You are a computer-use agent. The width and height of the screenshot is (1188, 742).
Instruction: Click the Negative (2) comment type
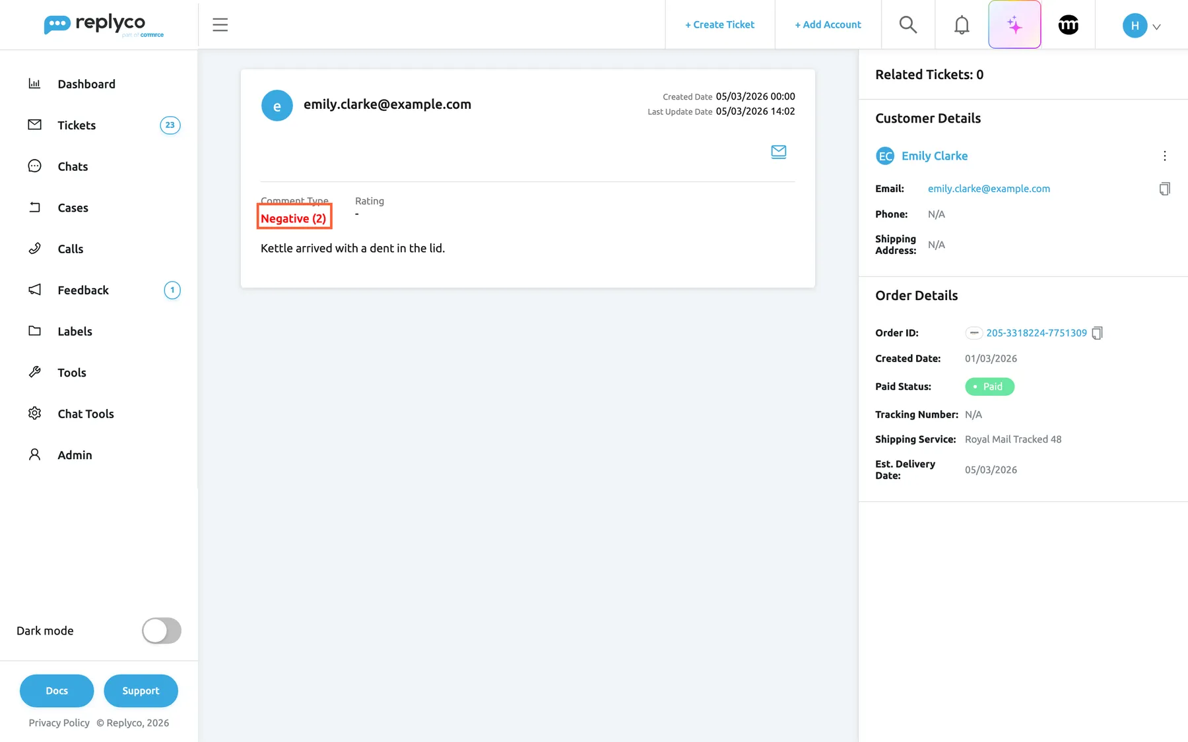pos(294,218)
